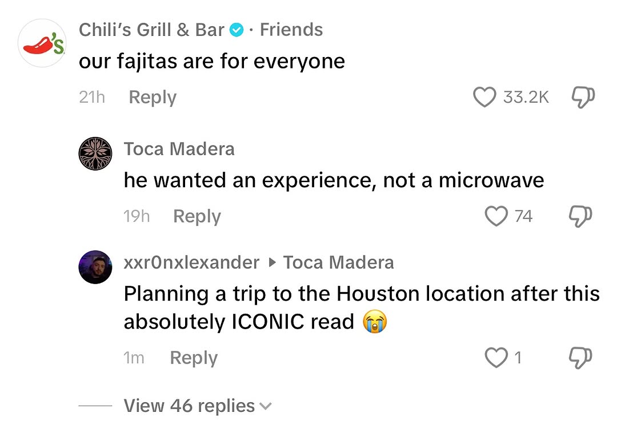Reply to Toca Madera's microwave comment
Viewport: 617px width, 425px height.
[197, 216]
